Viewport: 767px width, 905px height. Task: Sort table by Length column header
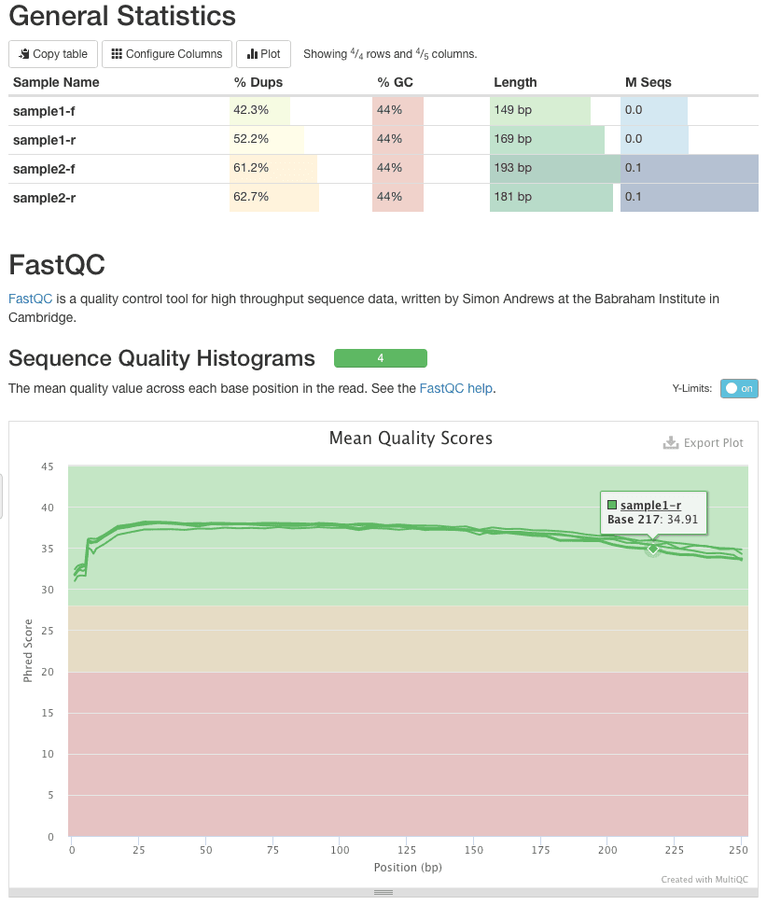[x=515, y=82]
